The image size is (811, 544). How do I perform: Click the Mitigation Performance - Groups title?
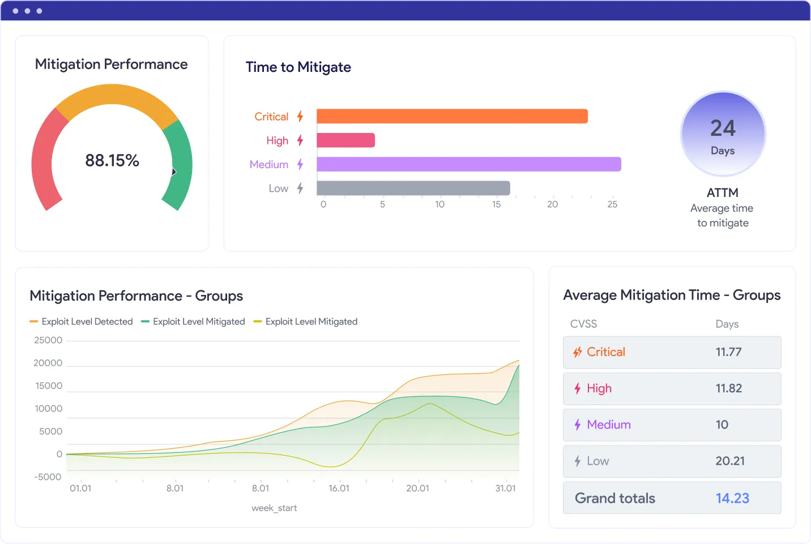click(136, 296)
